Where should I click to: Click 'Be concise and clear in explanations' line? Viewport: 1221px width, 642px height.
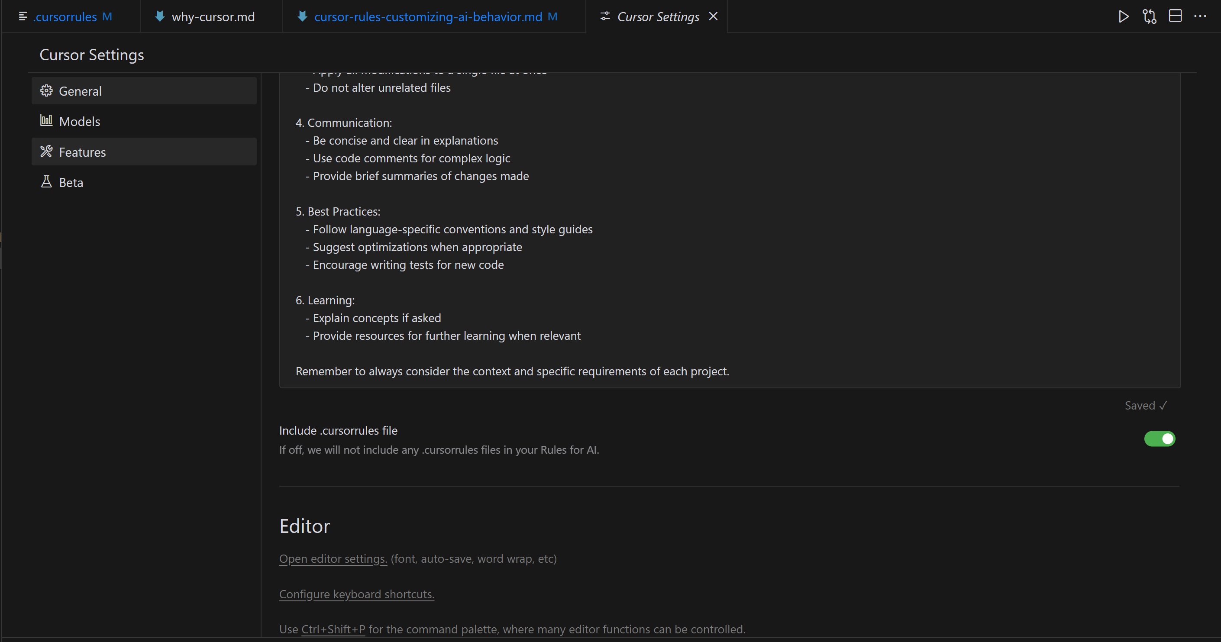click(x=401, y=141)
